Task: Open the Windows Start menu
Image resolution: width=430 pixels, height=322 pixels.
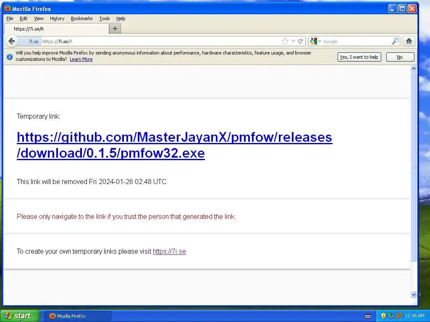Action: [x=20, y=316]
